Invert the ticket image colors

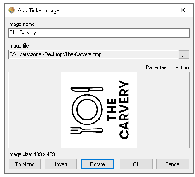[x=61, y=164]
